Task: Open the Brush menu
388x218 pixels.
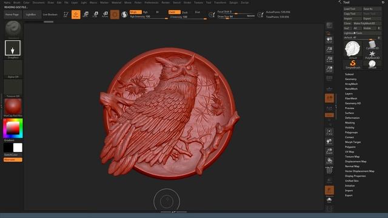Action: 17,2
